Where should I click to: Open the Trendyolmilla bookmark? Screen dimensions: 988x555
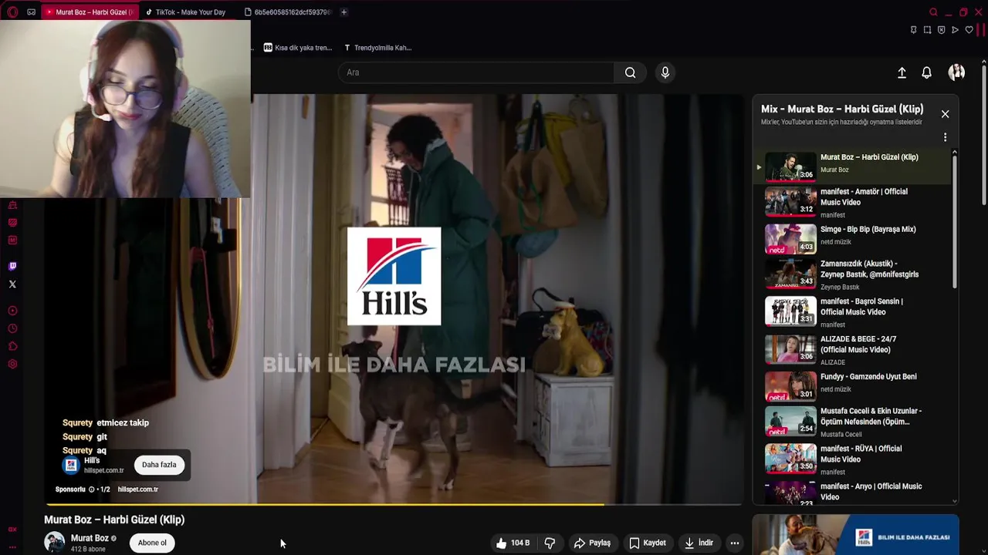(x=377, y=48)
